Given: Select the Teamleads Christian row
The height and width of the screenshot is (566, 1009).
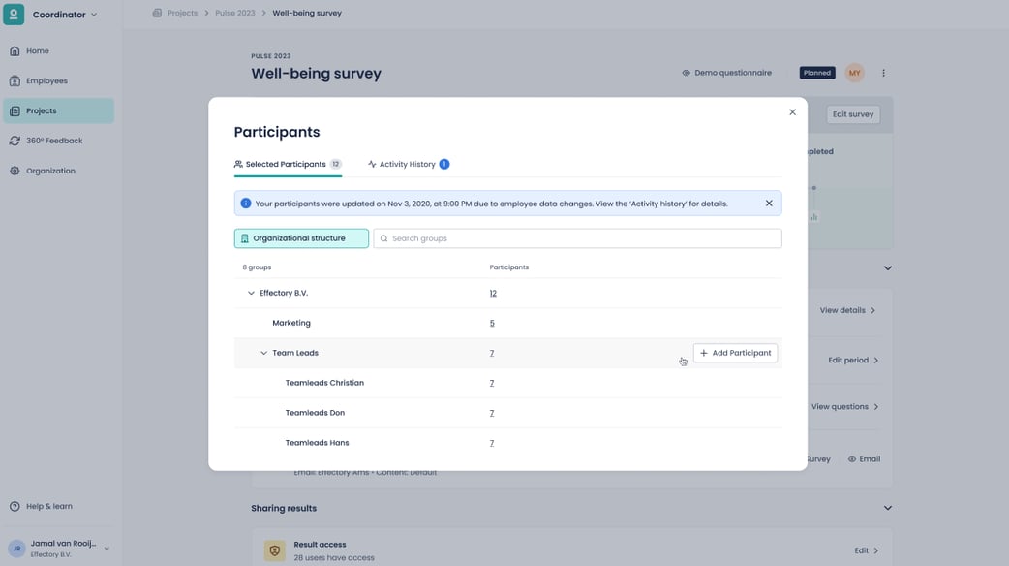Looking at the screenshot, I should [x=324, y=383].
